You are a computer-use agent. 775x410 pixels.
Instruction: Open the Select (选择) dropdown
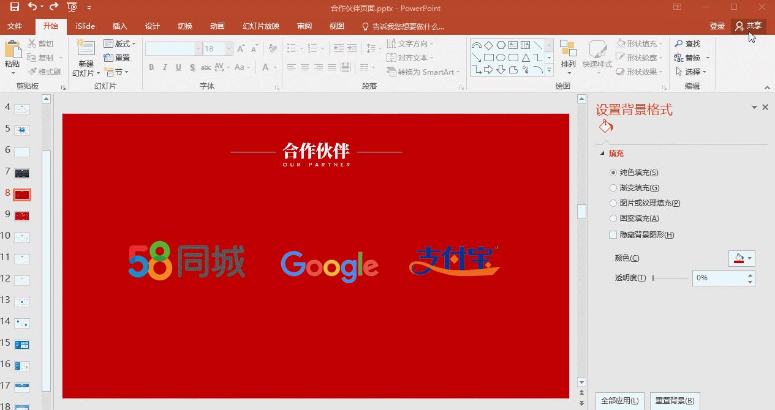click(690, 72)
